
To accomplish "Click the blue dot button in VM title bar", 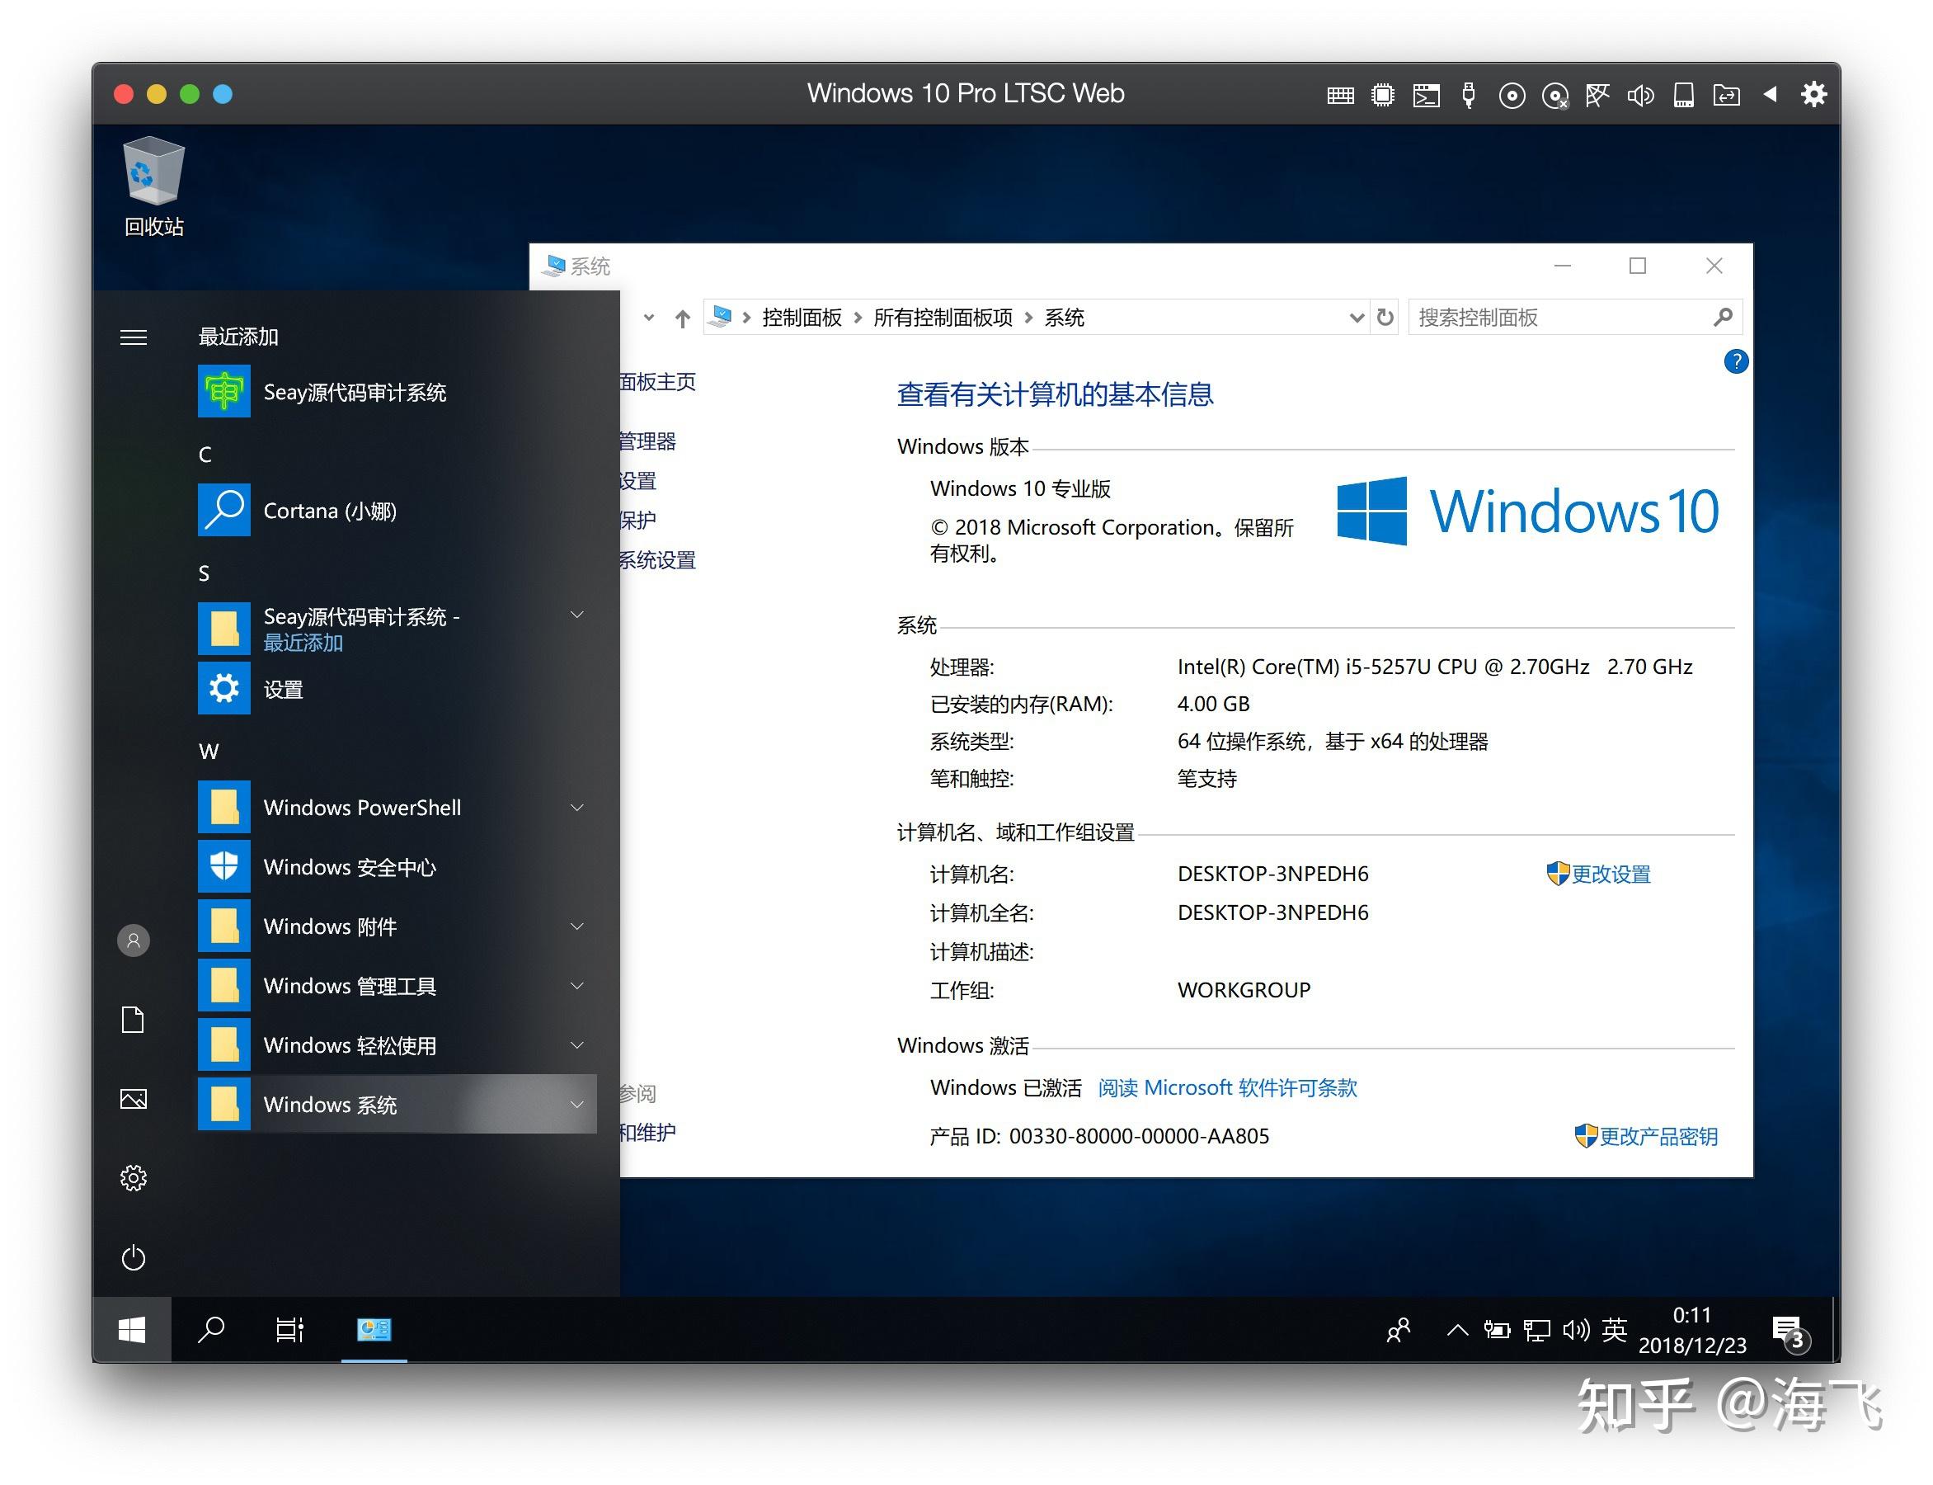I will pos(223,94).
